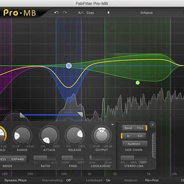Open the Oversampling Off dropdown
Screen dimensions: 184x184
[x=69, y=180]
